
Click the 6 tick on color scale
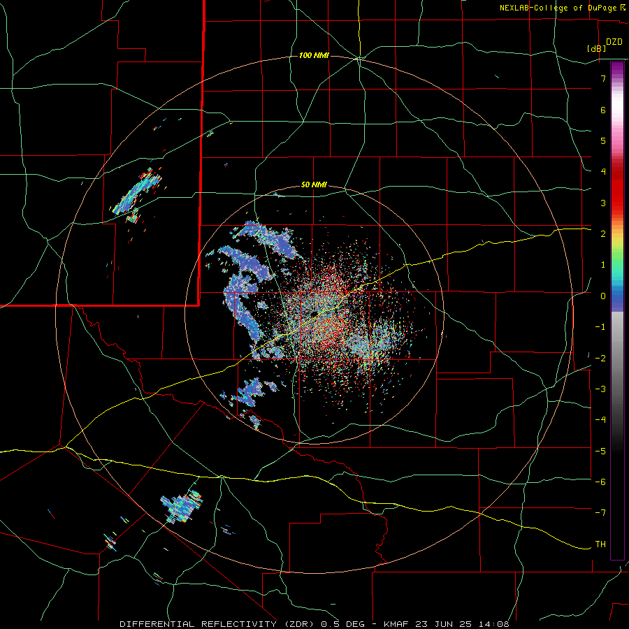[x=603, y=110]
